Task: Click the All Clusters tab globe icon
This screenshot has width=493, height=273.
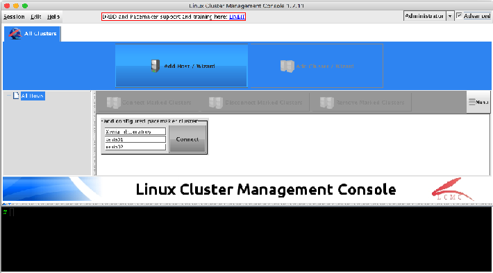Action: tap(15, 33)
